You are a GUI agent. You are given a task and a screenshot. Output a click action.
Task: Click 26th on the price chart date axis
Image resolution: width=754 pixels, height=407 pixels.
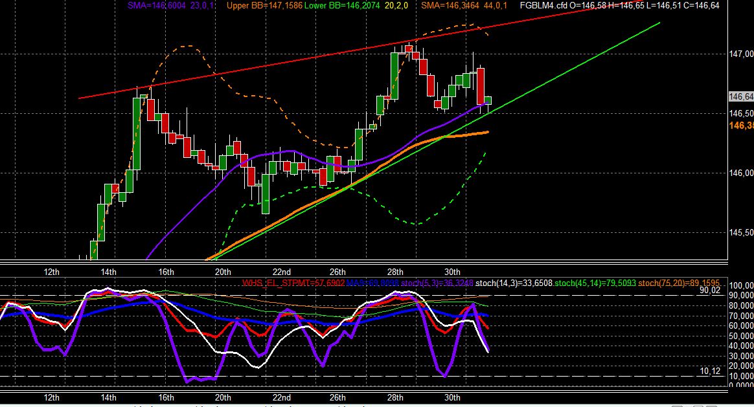[x=337, y=272]
